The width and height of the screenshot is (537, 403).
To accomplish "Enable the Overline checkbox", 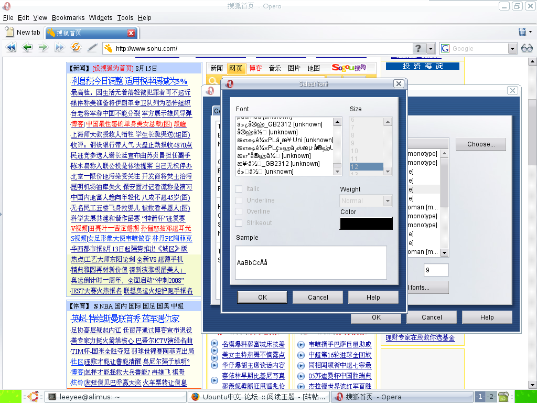I will [239, 211].
